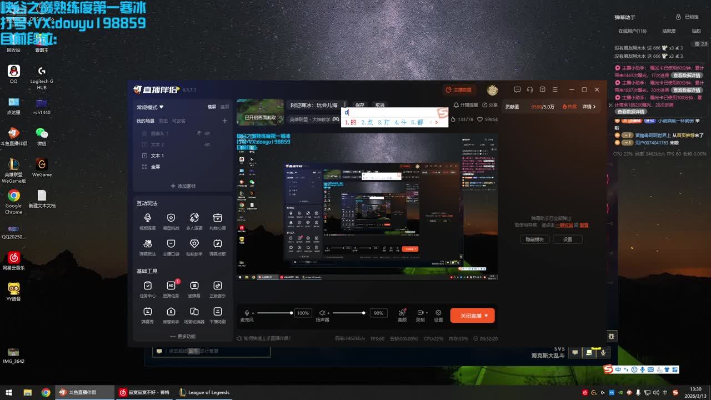Open the 关闭直播 dropdown arrow

[486, 316]
